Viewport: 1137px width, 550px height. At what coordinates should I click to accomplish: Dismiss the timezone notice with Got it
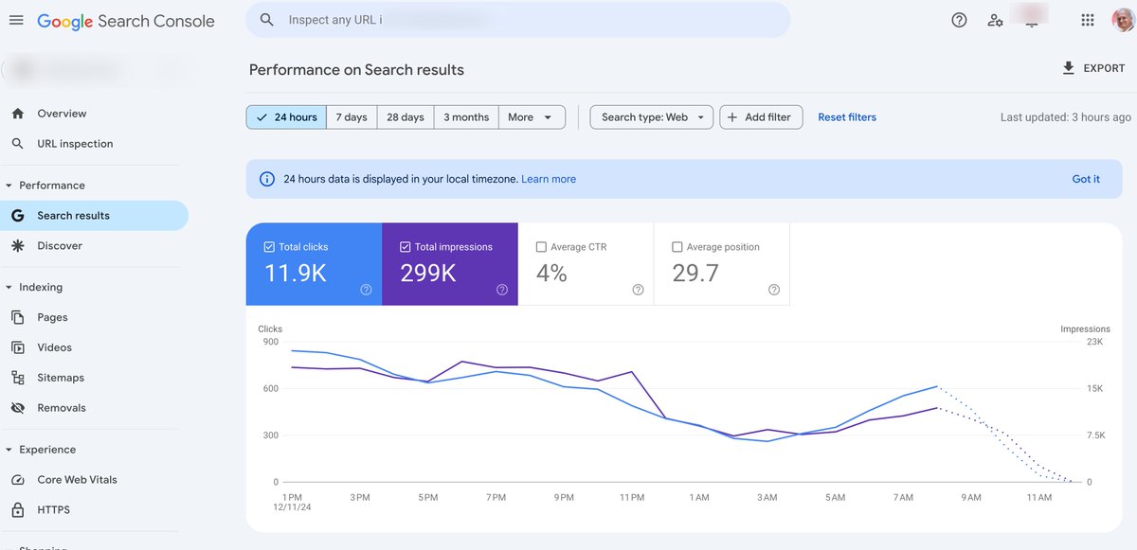[1086, 178]
